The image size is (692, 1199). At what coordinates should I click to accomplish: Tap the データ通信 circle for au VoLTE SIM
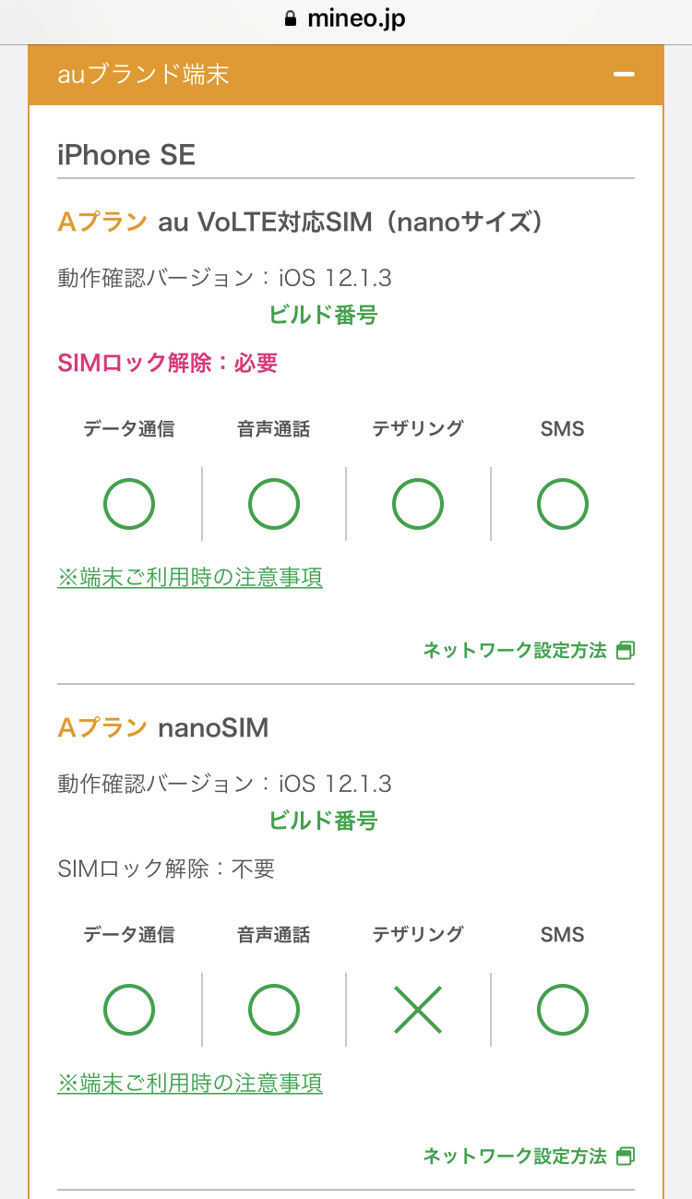[129, 504]
